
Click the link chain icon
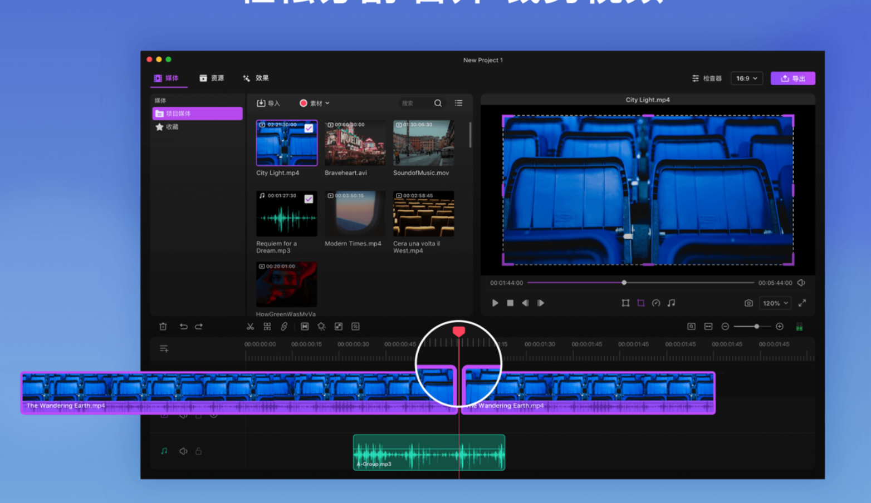click(x=284, y=327)
